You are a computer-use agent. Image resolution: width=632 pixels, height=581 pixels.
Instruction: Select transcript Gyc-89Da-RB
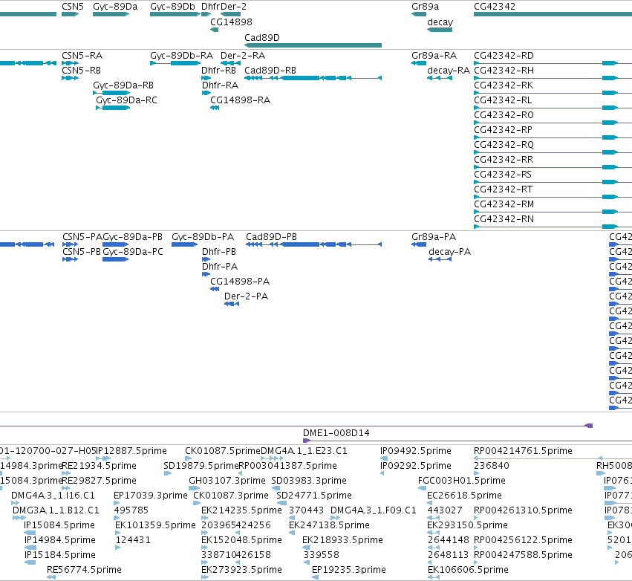123,85
